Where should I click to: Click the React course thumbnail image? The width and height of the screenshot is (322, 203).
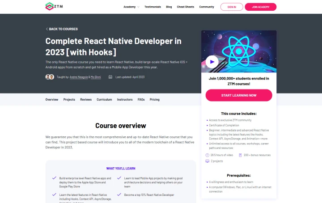239,51
